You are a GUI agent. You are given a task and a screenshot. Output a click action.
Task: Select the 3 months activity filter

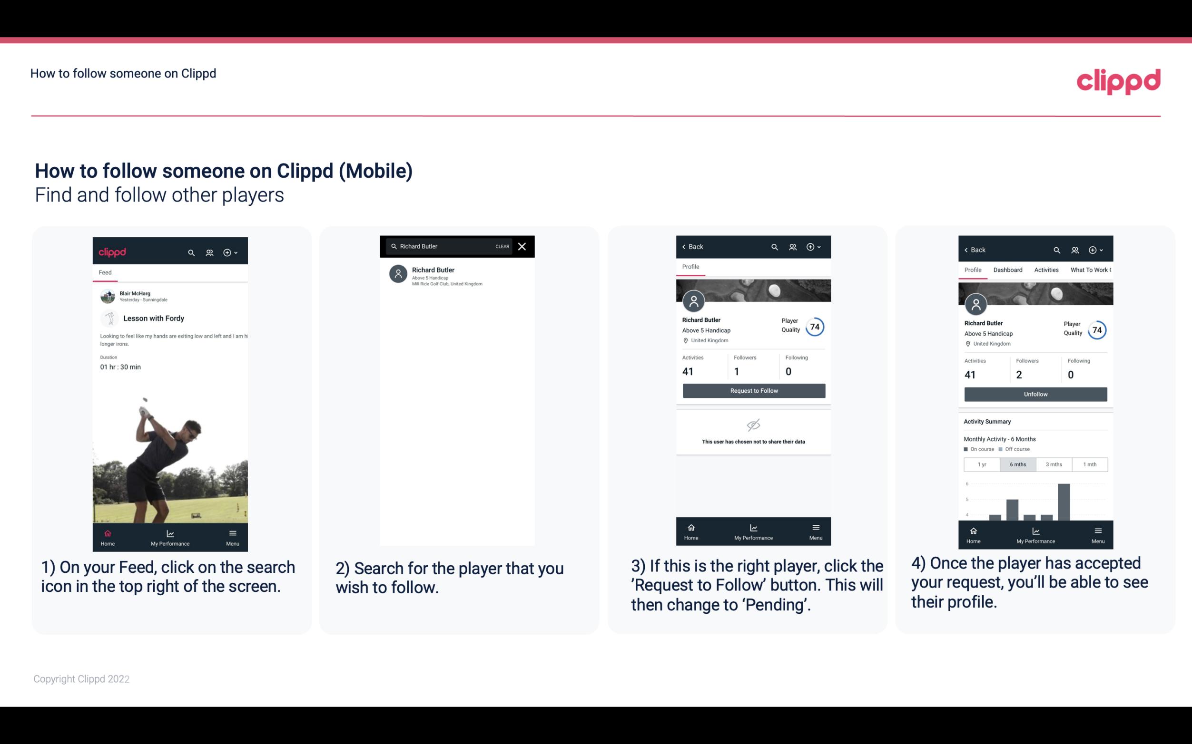[x=1054, y=464]
